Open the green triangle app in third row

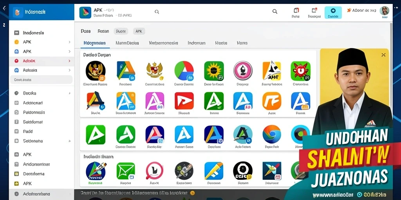(96, 134)
